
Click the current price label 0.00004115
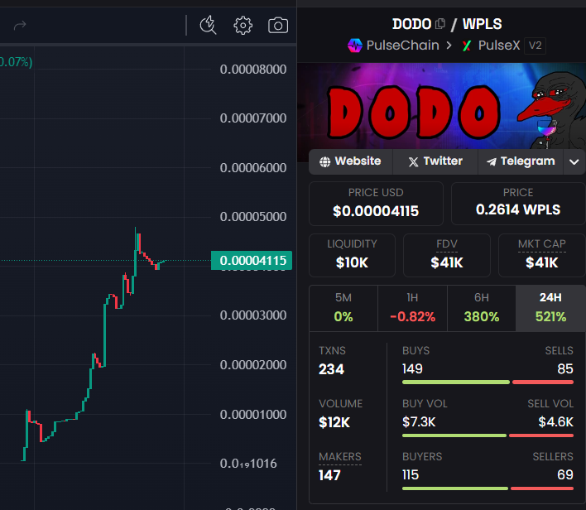(252, 260)
